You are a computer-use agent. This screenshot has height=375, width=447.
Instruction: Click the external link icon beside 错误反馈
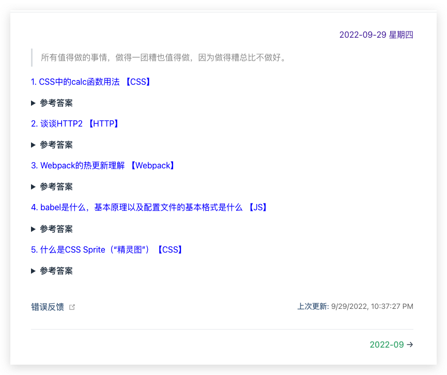(x=72, y=307)
